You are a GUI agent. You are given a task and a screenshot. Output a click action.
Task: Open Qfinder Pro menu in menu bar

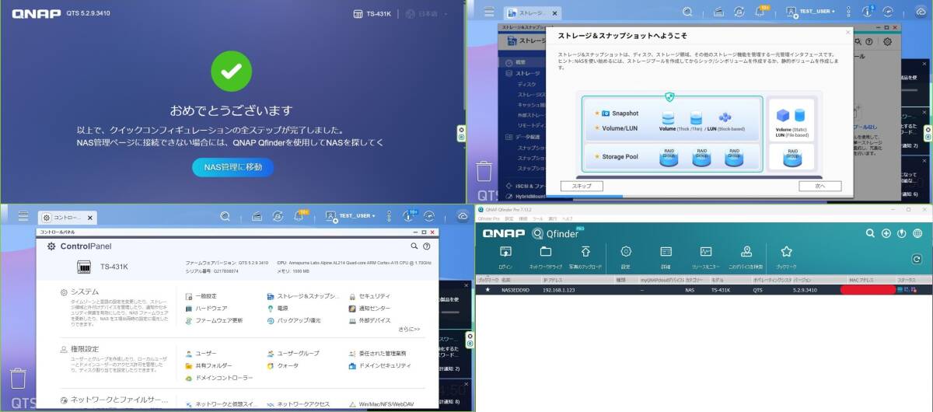pyautogui.click(x=488, y=218)
